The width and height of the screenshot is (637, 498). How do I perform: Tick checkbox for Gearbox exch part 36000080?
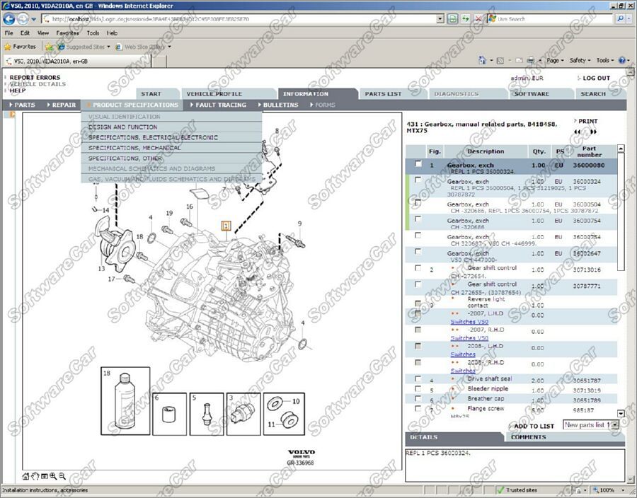418,164
